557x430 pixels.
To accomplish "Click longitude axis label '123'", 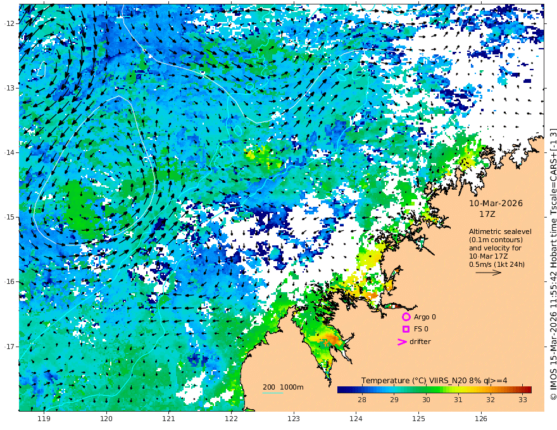I will tap(294, 419).
